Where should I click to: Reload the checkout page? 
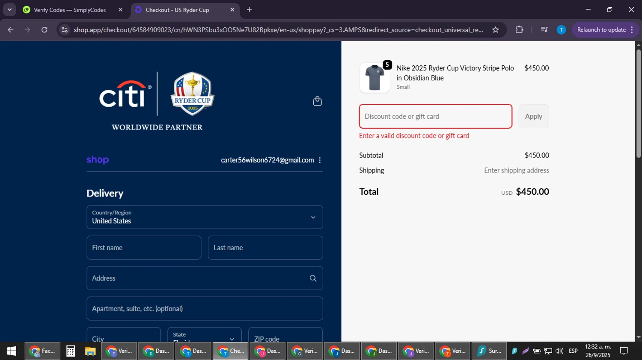click(x=45, y=30)
